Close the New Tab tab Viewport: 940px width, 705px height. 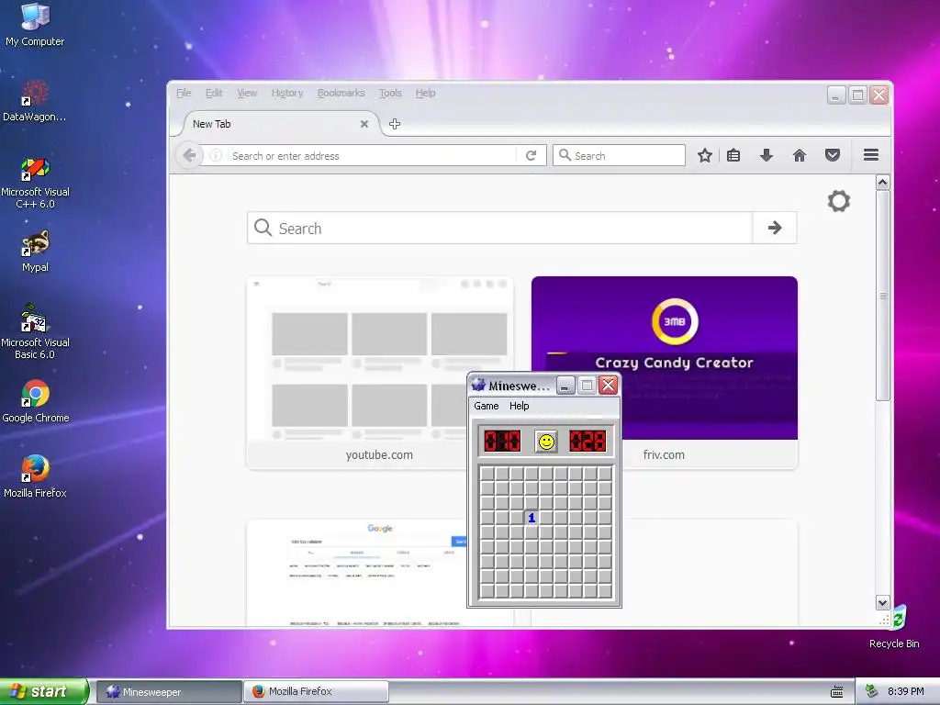[364, 124]
